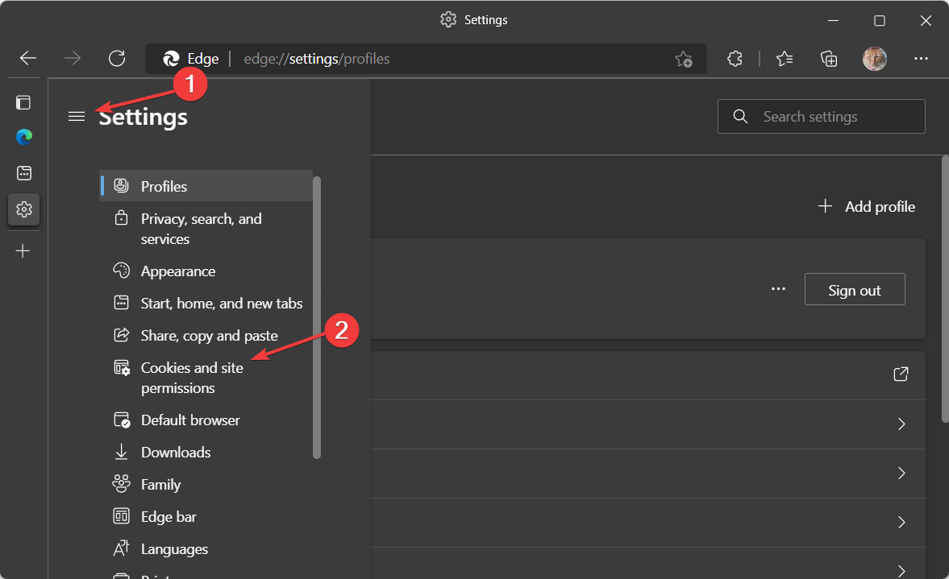Click the Start, home tabs icon
The image size is (949, 579).
tap(121, 302)
